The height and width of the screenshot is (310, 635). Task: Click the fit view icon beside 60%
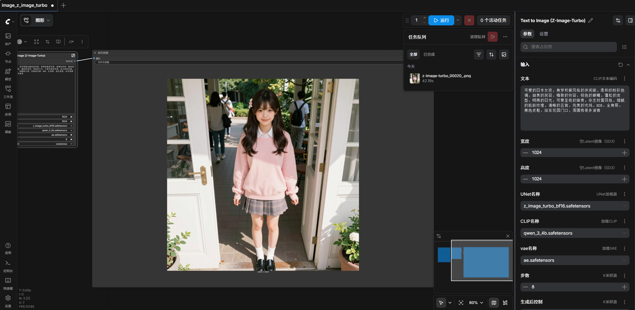461,303
